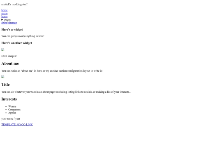
Task: Open the home link above the menu link
Action: 5,10
